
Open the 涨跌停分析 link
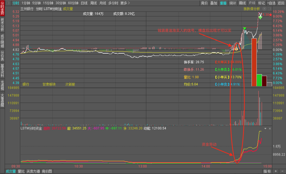(x=251, y=9)
